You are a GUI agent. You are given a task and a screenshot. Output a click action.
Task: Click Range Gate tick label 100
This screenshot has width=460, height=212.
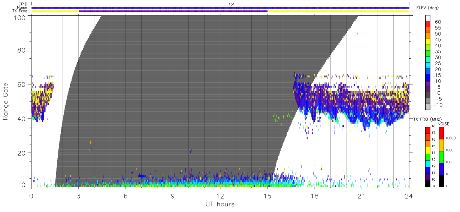[x=19, y=17]
